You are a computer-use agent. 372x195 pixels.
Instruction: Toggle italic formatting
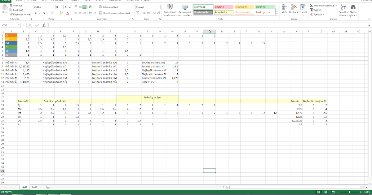(39, 13)
